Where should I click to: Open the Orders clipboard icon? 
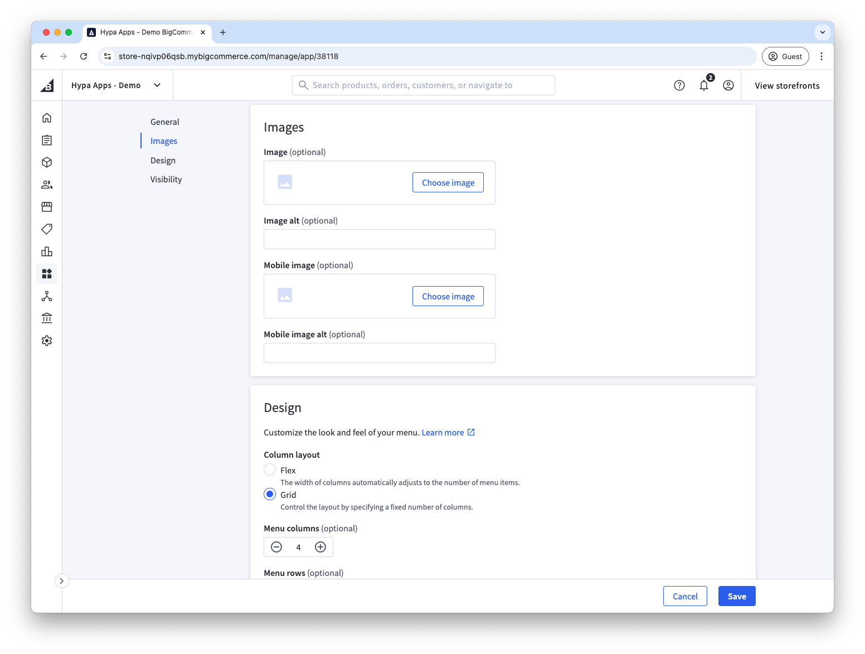47,140
